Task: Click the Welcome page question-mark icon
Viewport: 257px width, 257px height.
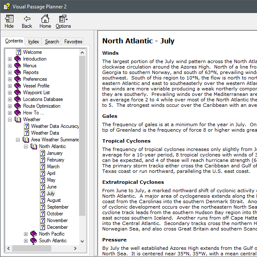Action: [18, 52]
